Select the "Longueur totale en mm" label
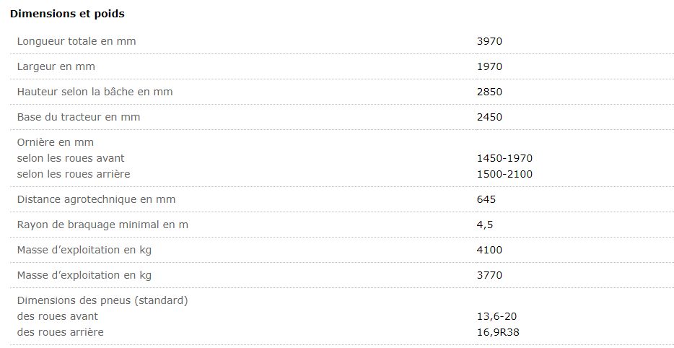The width and height of the screenshot is (674, 348). (x=76, y=41)
